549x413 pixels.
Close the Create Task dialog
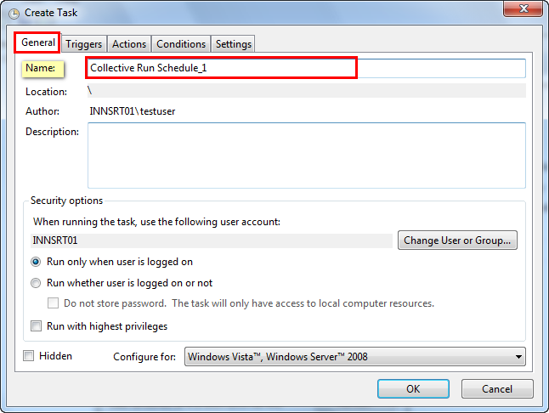[524, 8]
